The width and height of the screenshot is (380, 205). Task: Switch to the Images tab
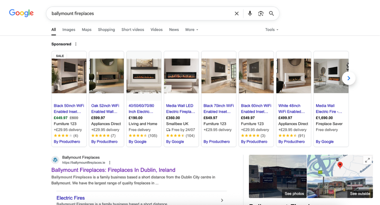69,30
